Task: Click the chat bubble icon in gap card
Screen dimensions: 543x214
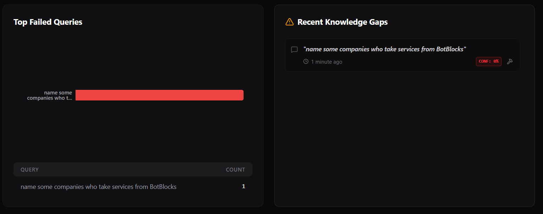Action: [x=294, y=50]
